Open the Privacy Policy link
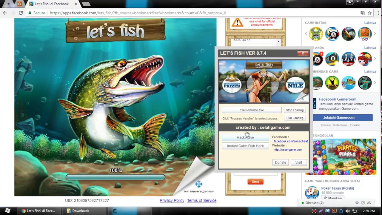The image size is (382, 215). coord(172,200)
